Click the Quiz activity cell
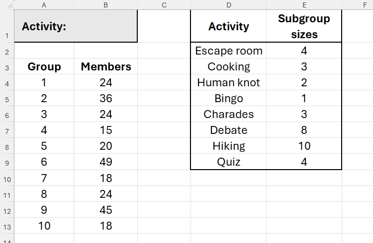Screen dimensions: 373x243 point(228,162)
